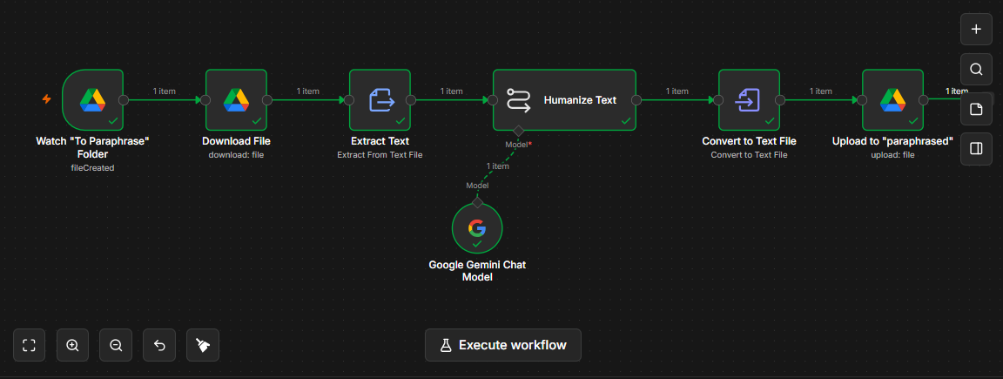Zoom in on the canvas
Image resolution: width=1003 pixels, height=379 pixels.
click(x=72, y=345)
